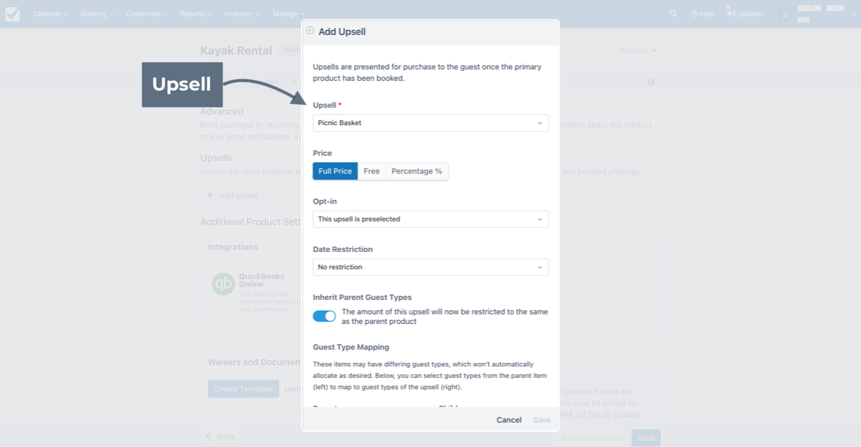Open Updates megaphone notifications
The height and width of the screenshot is (447, 861).
coord(745,14)
